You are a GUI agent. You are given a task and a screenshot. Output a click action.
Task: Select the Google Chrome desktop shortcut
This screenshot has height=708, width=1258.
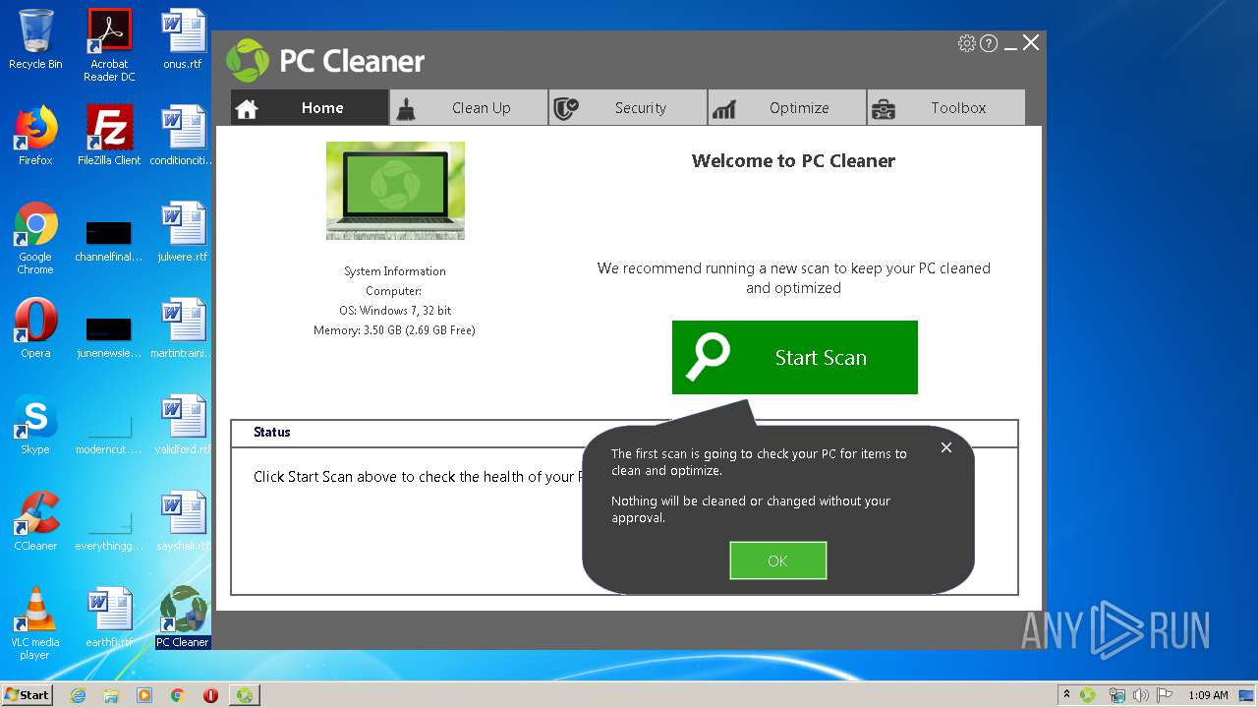35,238
